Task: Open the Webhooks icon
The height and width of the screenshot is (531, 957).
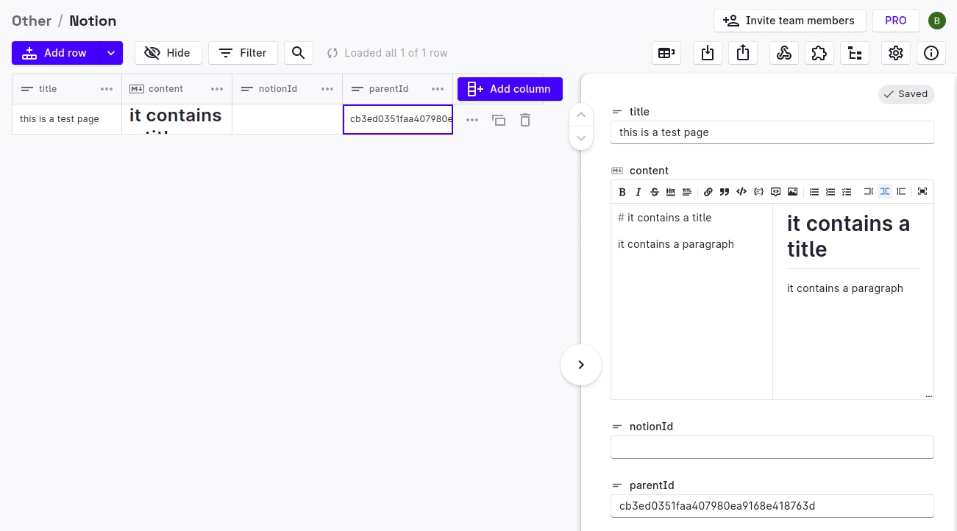Action: (784, 53)
